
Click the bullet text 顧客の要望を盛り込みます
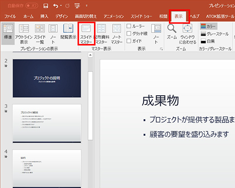[189, 134]
